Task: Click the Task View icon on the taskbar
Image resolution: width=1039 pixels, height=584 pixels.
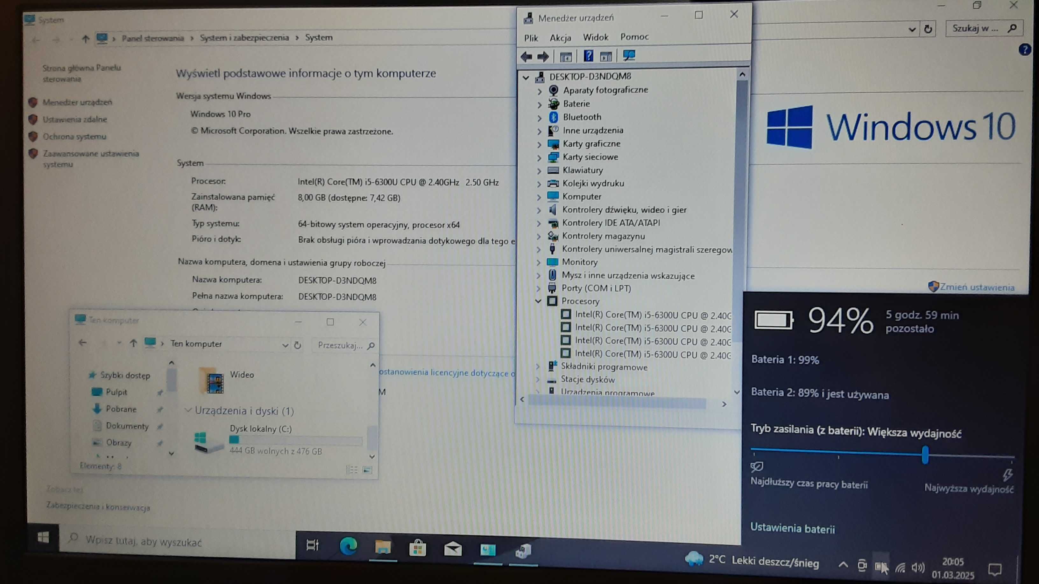Action: click(313, 545)
